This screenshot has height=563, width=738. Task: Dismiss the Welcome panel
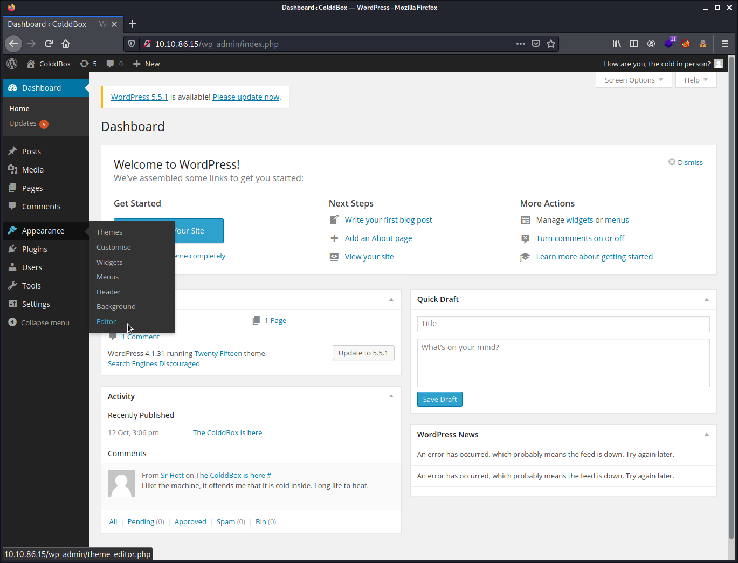[686, 162]
